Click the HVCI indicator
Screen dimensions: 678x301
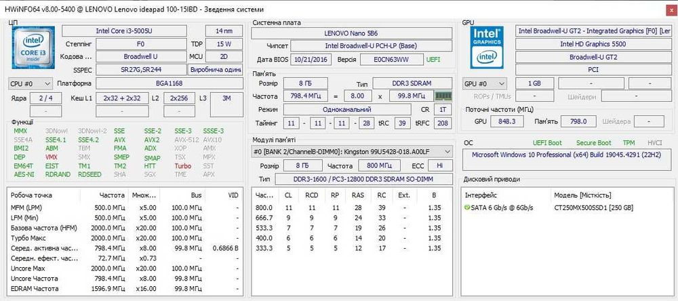(x=655, y=143)
